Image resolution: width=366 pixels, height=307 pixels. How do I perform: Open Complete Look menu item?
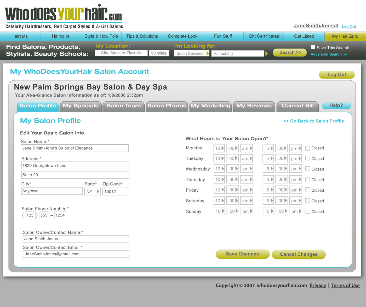(182, 36)
